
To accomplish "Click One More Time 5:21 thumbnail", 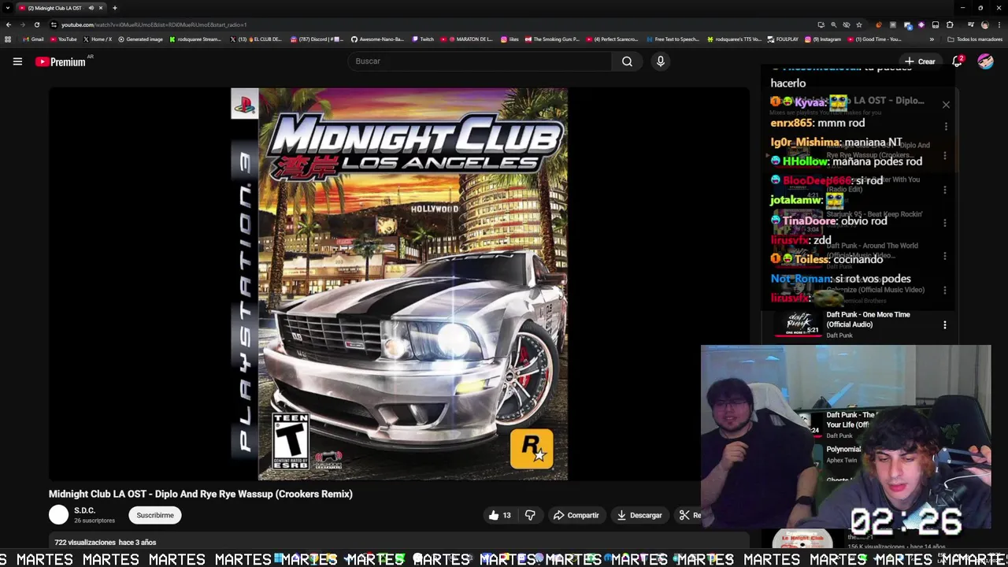I will 799,323.
